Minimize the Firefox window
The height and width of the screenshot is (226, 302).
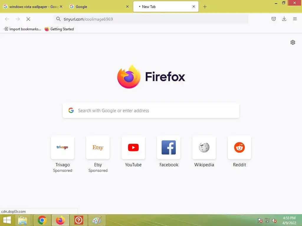coord(276,3)
